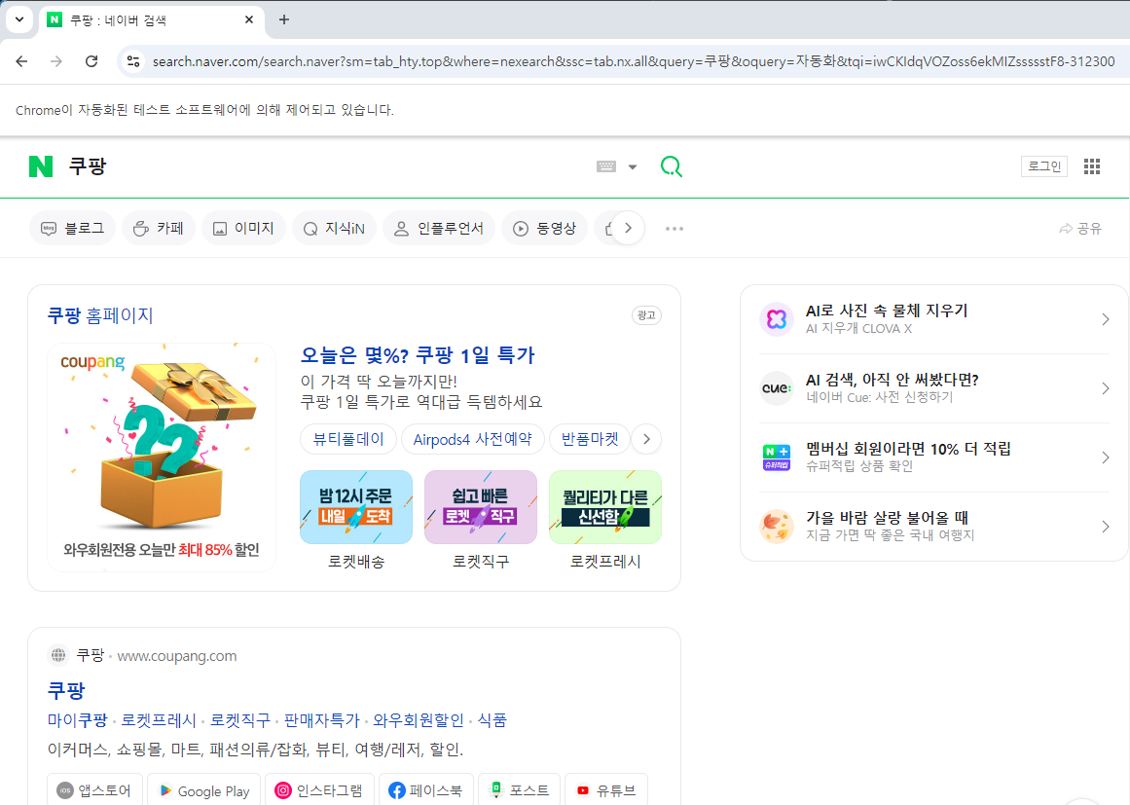The image size is (1130, 805).
Task: Click the address bar URL field
Action: click(x=634, y=61)
